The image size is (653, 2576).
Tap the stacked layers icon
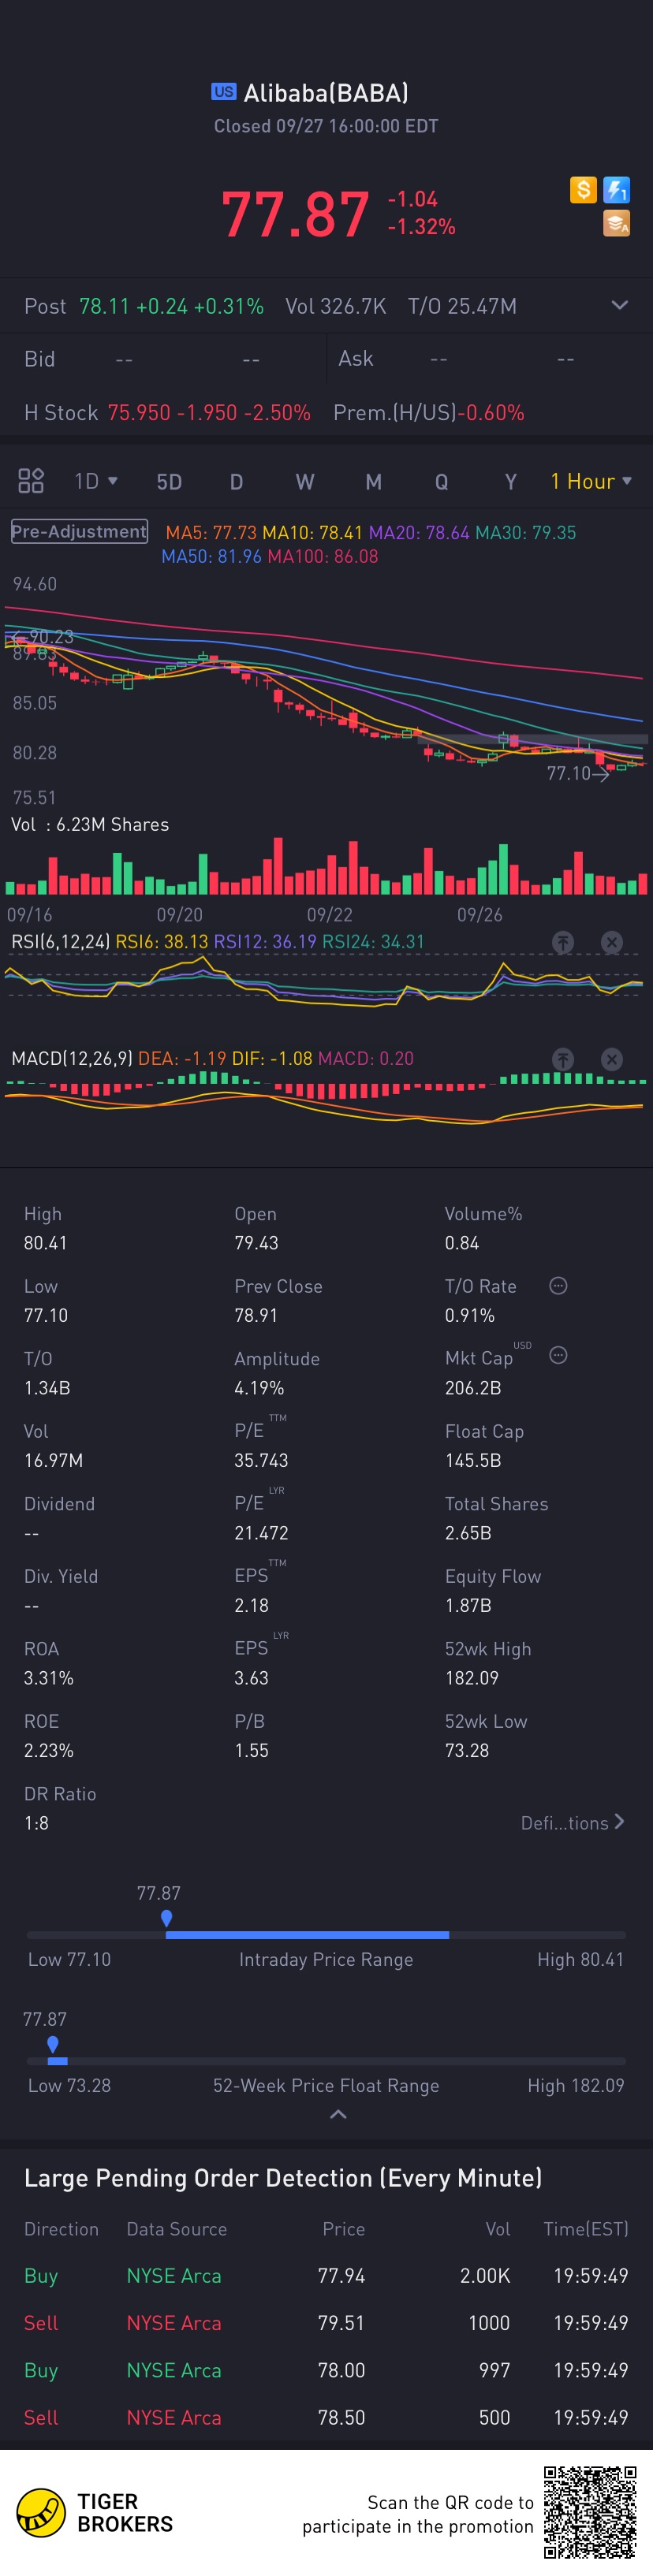[x=616, y=223]
